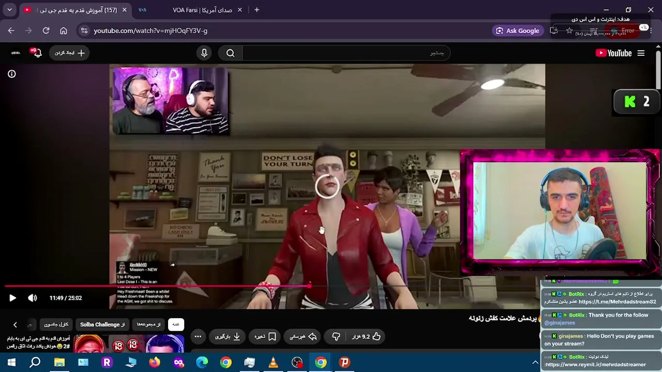
Task: Expand the Chrome tab search dropdown
Action: tap(9, 10)
